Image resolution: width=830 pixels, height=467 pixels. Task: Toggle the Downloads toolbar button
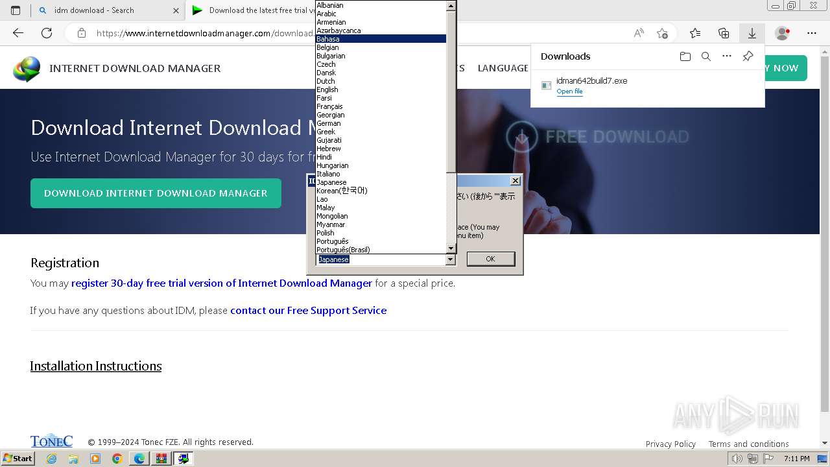coord(752,33)
